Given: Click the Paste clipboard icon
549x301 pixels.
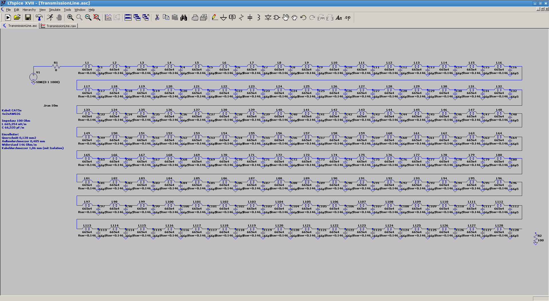Looking at the screenshot, I should [x=175, y=18].
